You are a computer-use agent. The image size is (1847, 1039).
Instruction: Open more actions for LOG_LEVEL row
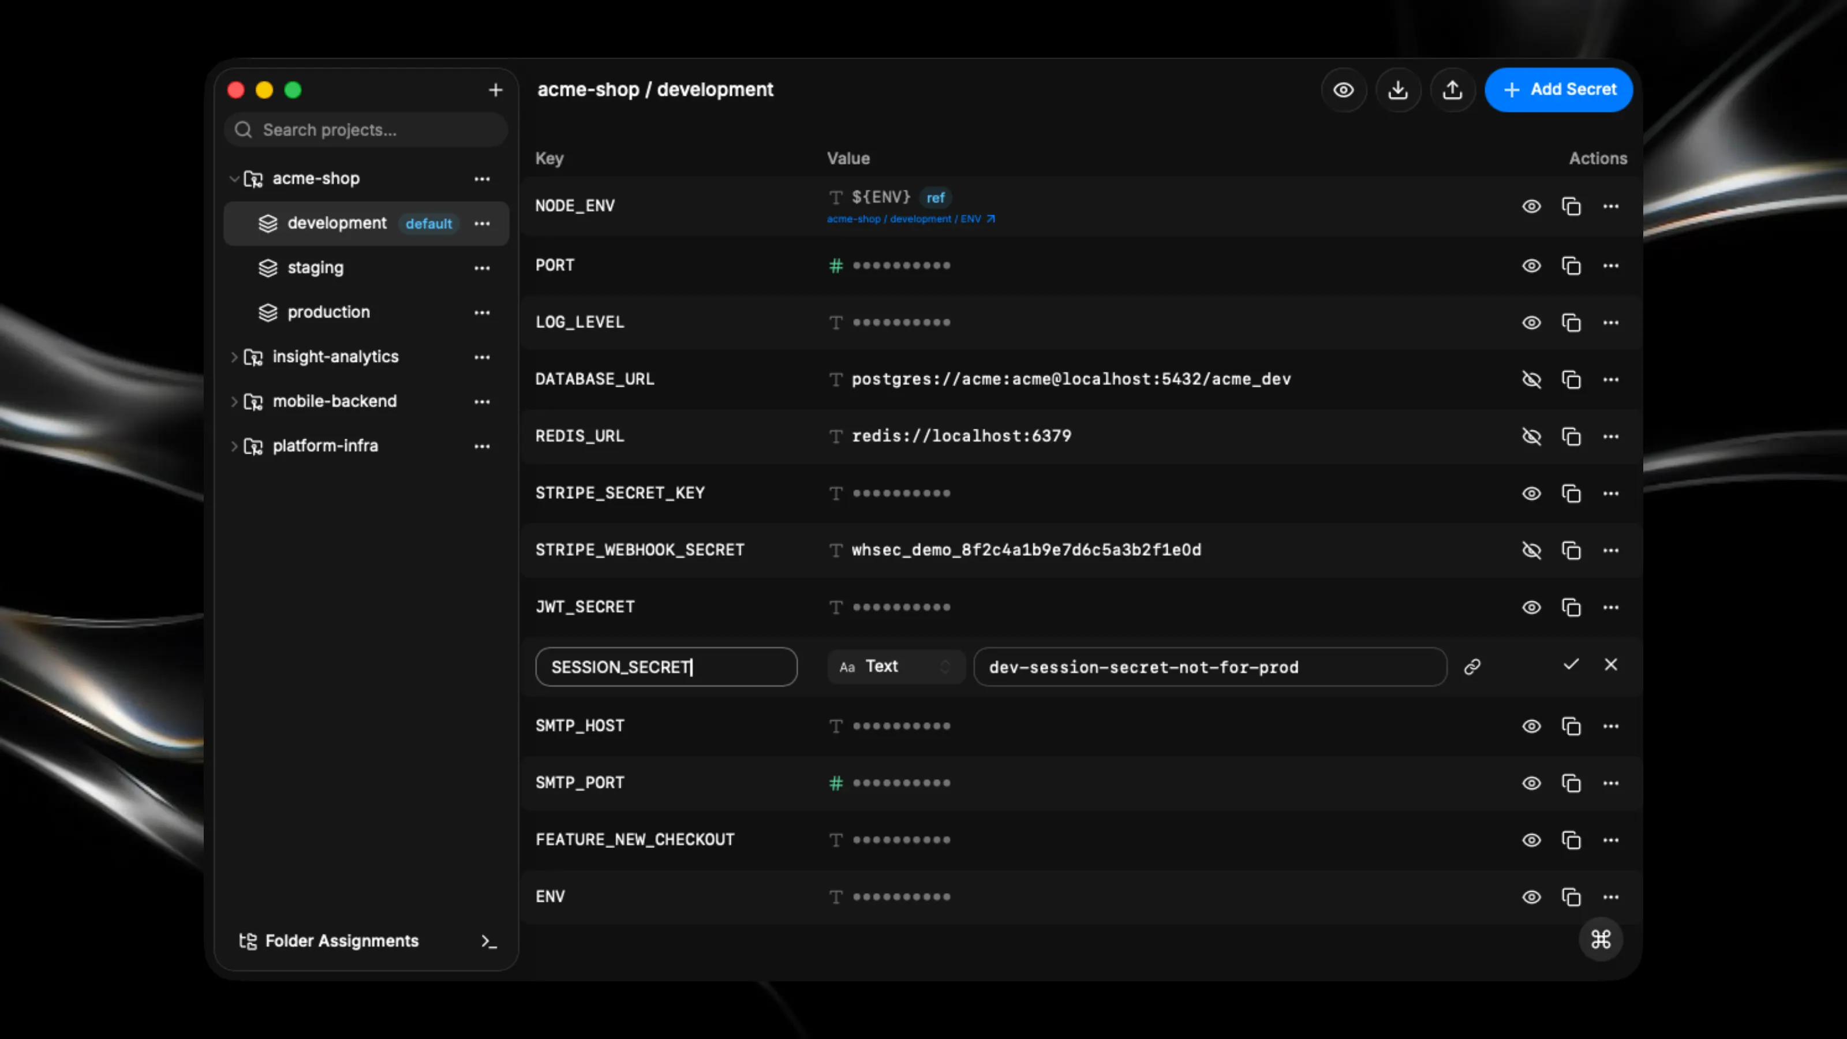click(1611, 323)
